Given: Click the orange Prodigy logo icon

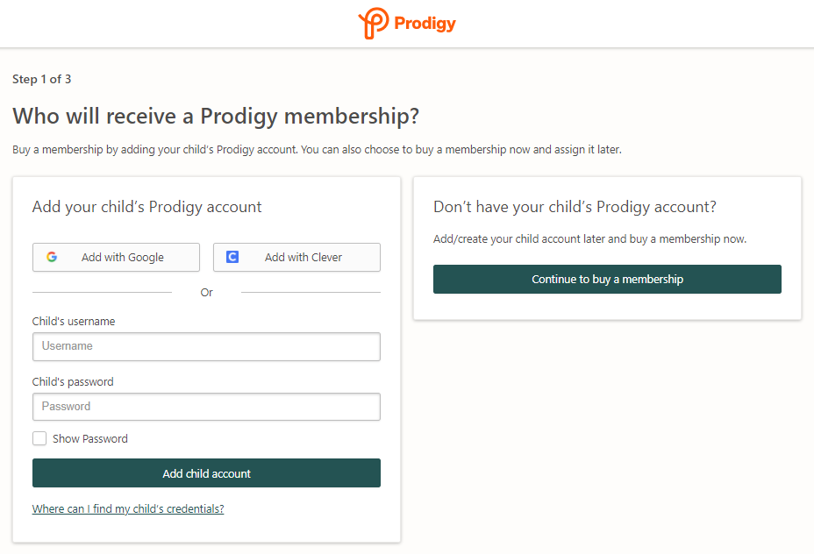Looking at the screenshot, I should click(374, 23).
